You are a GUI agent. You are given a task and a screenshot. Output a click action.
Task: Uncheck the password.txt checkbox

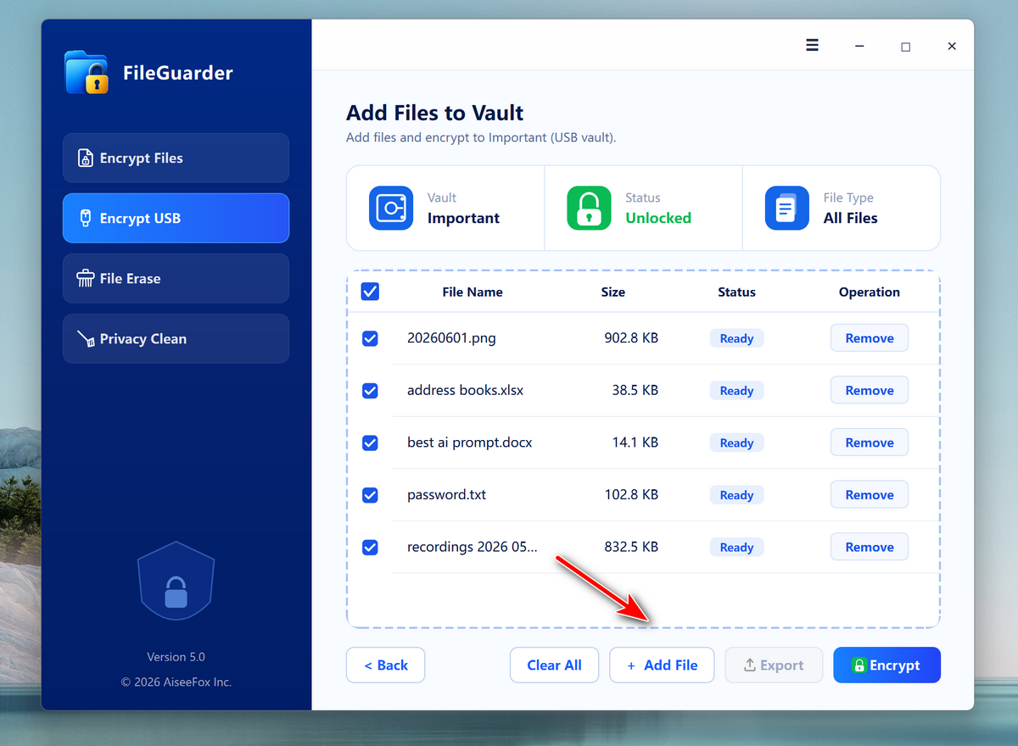[370, 495]
